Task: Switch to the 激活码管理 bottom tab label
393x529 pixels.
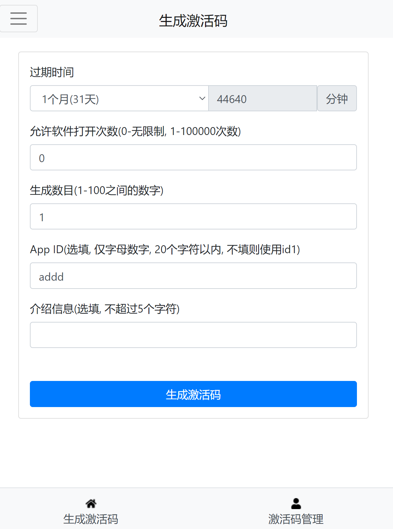Action: pos(296,519)
